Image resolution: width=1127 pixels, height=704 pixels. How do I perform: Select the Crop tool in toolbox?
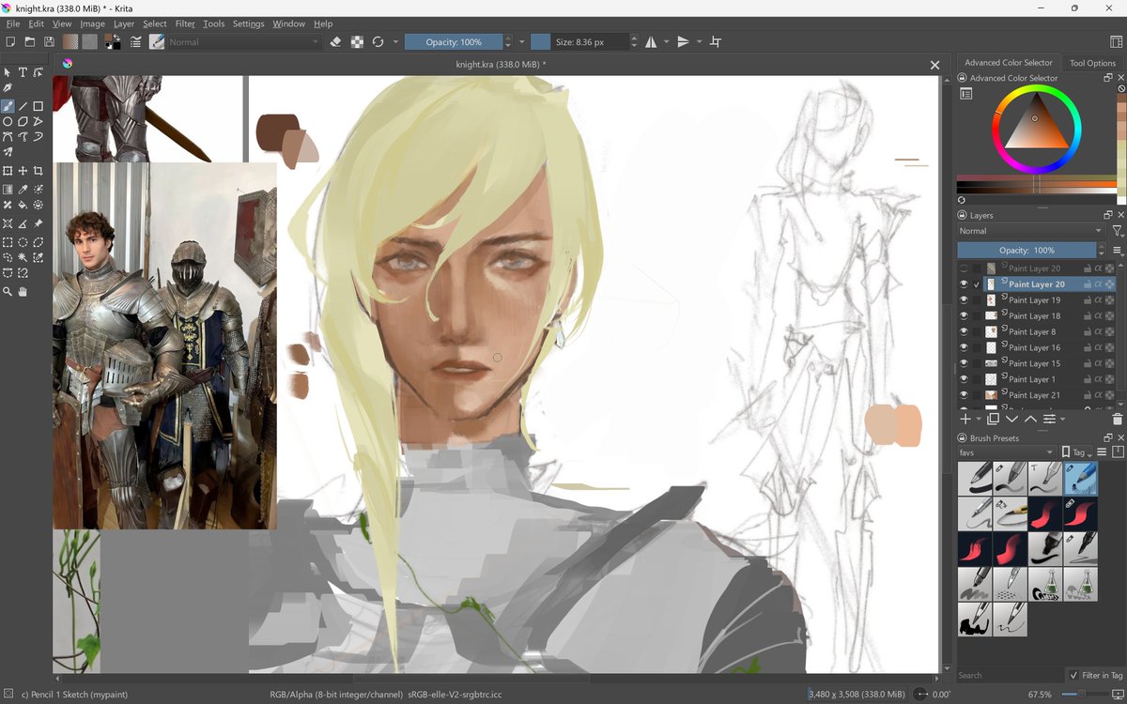(39, 171)
